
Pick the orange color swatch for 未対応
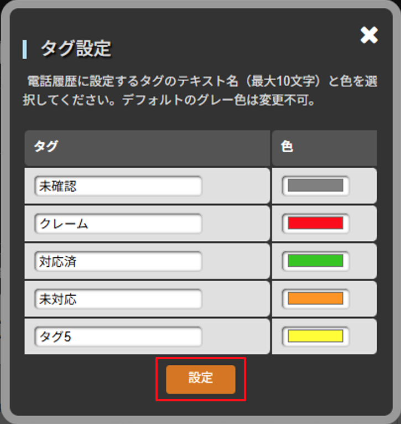[316, 298]
